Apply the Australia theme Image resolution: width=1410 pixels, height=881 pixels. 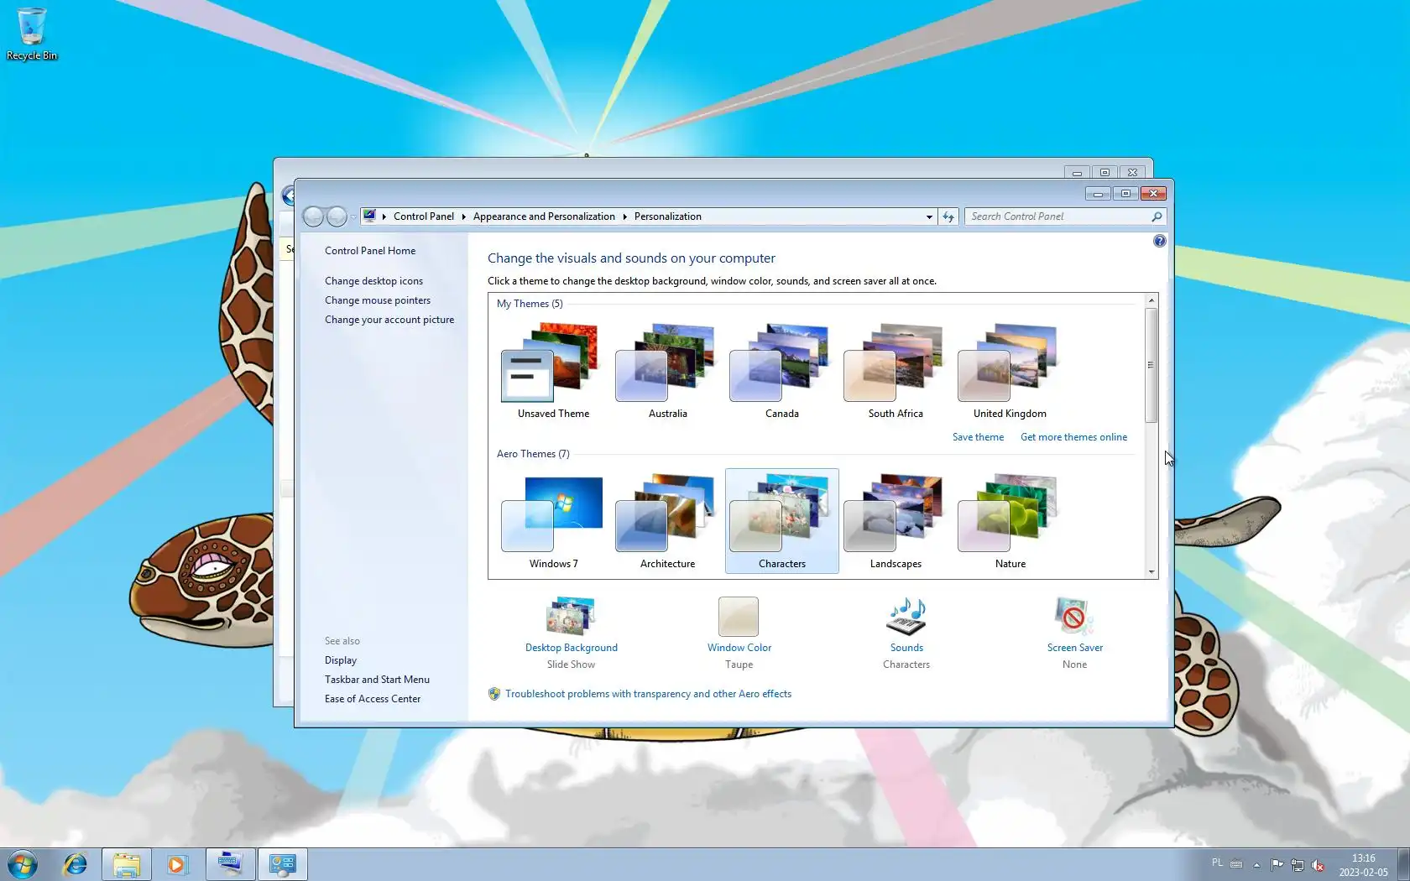(667, 370)
